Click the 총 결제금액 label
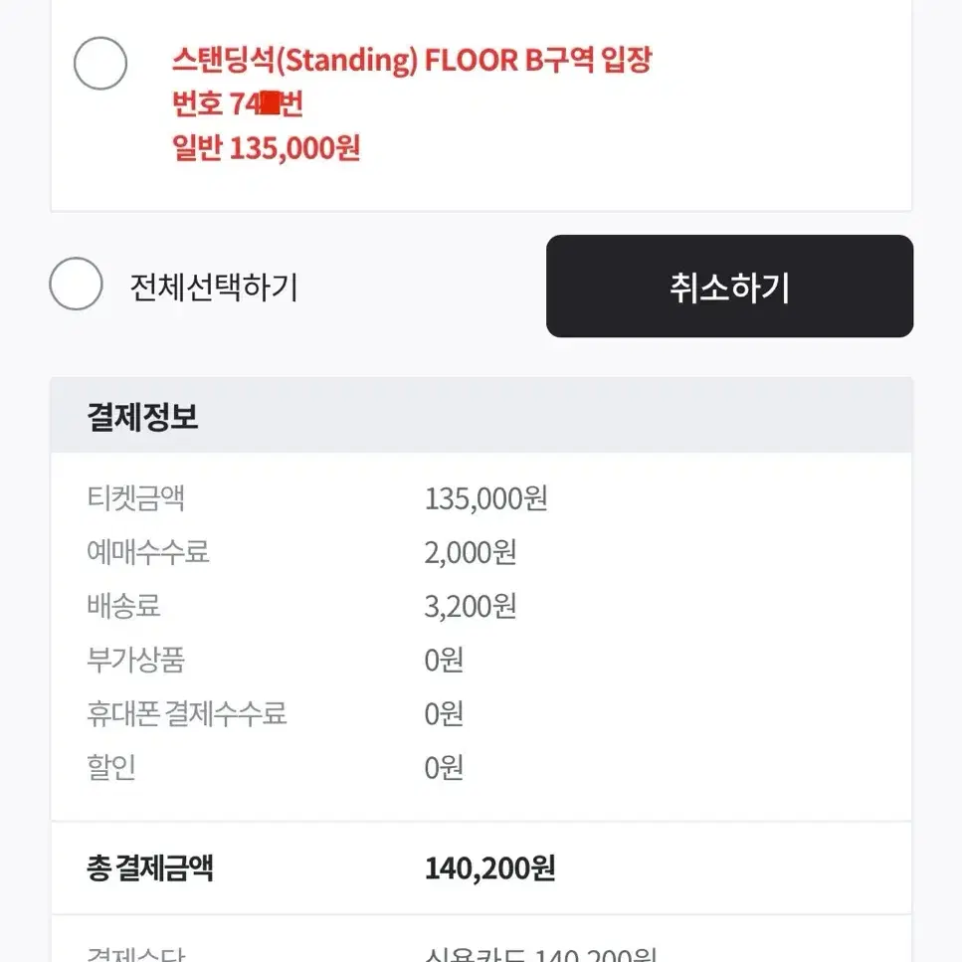This screenshot has width=962, height=962. [149, 868]
